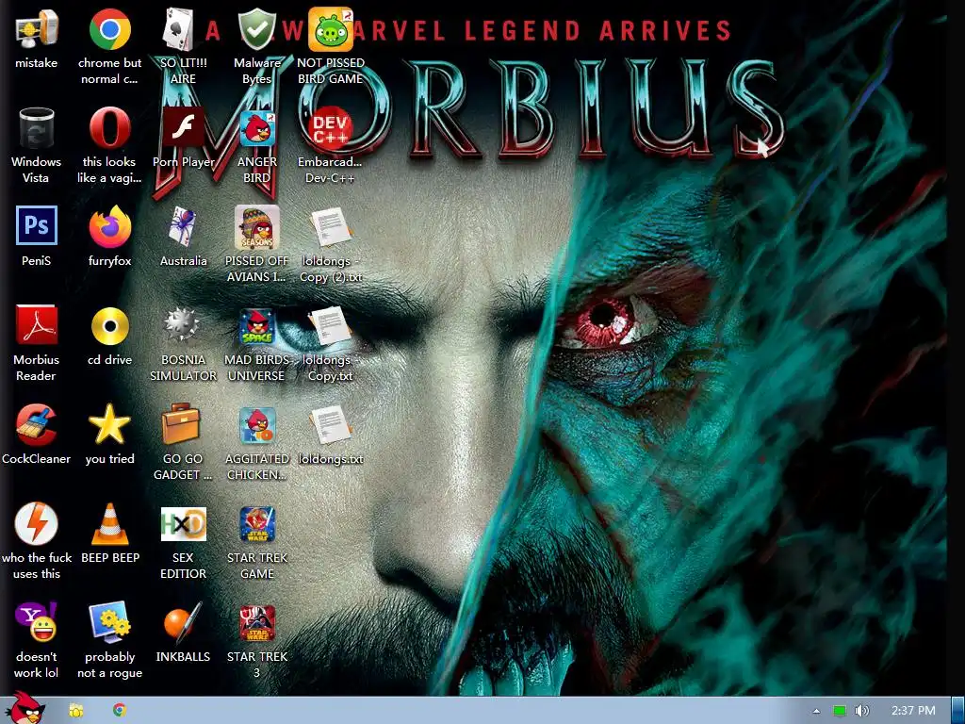Open the Yahoo Messenger 'doesn't work lol' icon
This screenshot has width=965, height=724.
36,622
